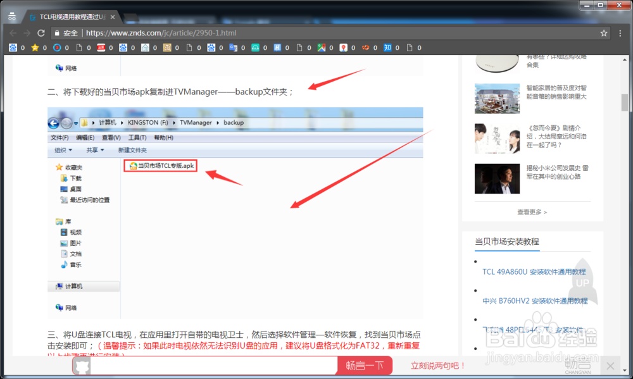Open recent-locations arrow beside Explorer forward button

coord(76,123)
